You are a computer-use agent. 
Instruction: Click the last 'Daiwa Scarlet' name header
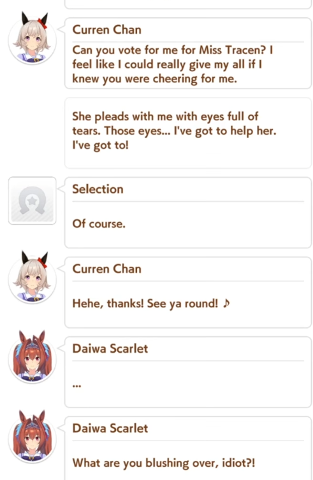[x=110, y=428]
